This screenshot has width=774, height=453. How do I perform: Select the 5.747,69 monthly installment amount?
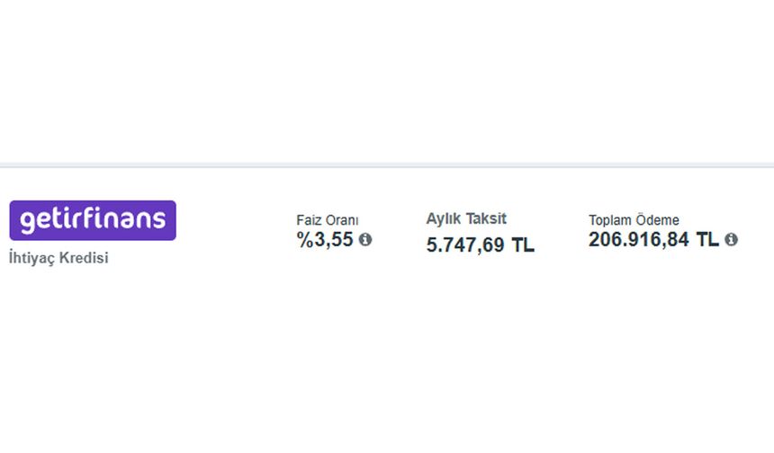465,245
